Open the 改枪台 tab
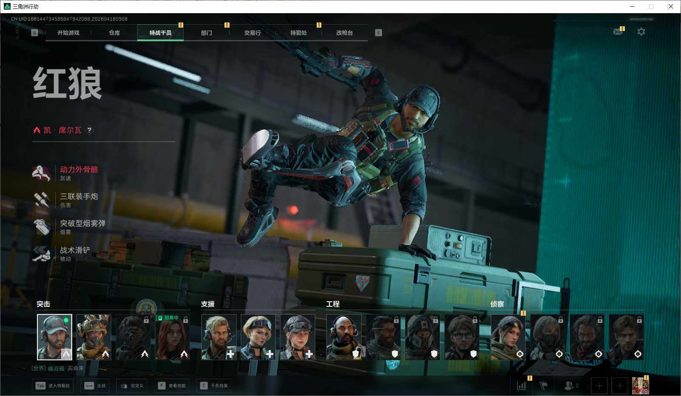Image resolution: width=681 pixels, height=396 pixels. [x=344, y=33]
